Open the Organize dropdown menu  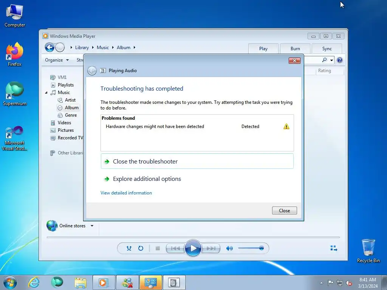(x=57, y=60)
